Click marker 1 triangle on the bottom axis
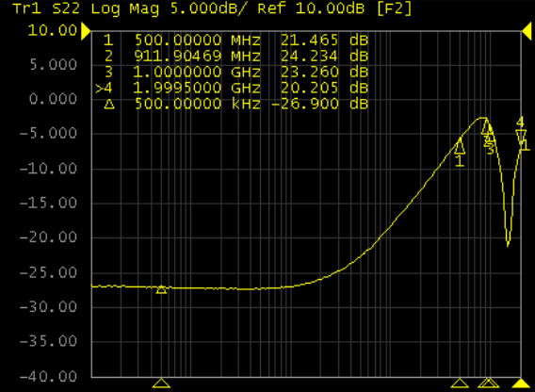 point(460,384)
